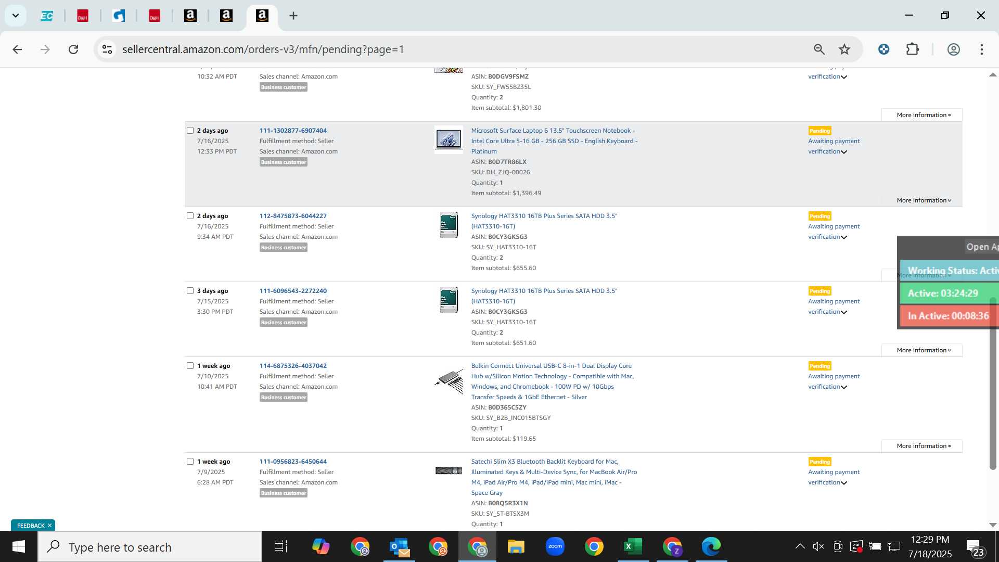999x562 pixels.
Task: Click the Surface Laptop product thumbnail
Action: pyautogui.click(x=449, y=139)
